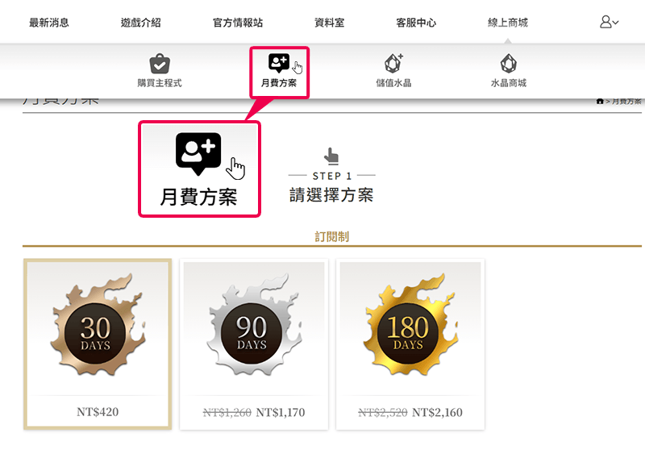The width and height of the screenshot is (645, 454).
Task: Open the 資料室 menu item
Action: tap(330, 23)
